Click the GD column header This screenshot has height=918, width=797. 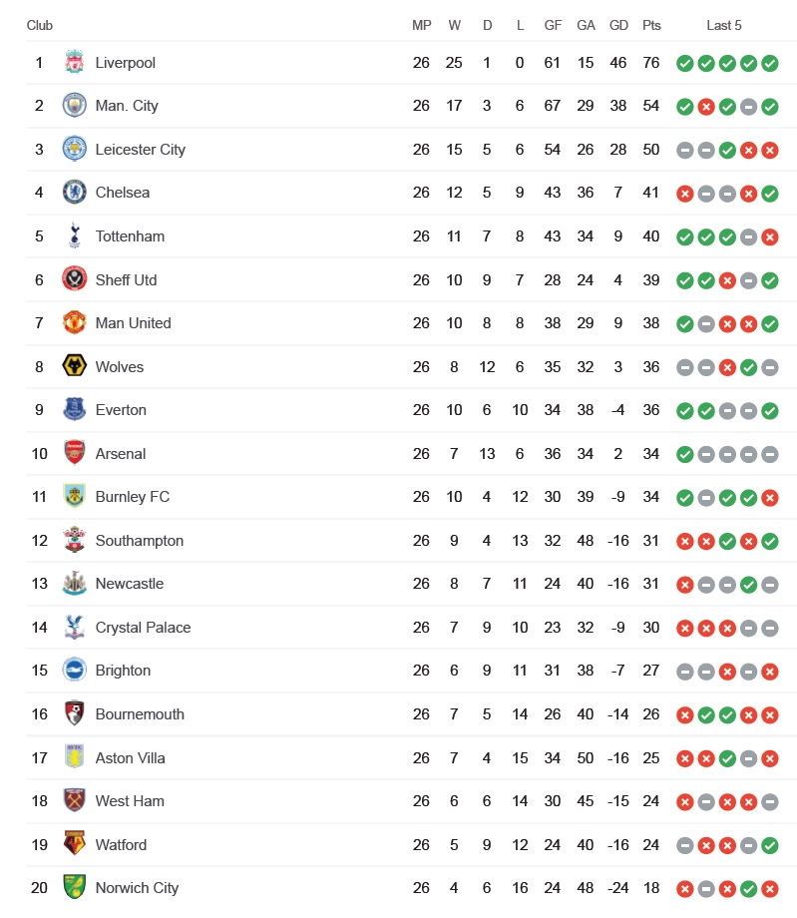click(618, 25)
